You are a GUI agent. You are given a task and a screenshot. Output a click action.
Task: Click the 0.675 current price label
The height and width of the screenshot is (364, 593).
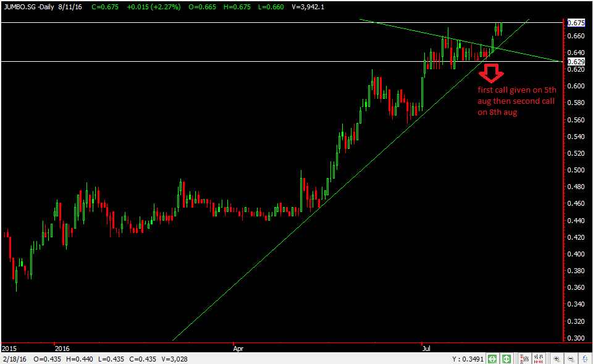coord(576,23)
